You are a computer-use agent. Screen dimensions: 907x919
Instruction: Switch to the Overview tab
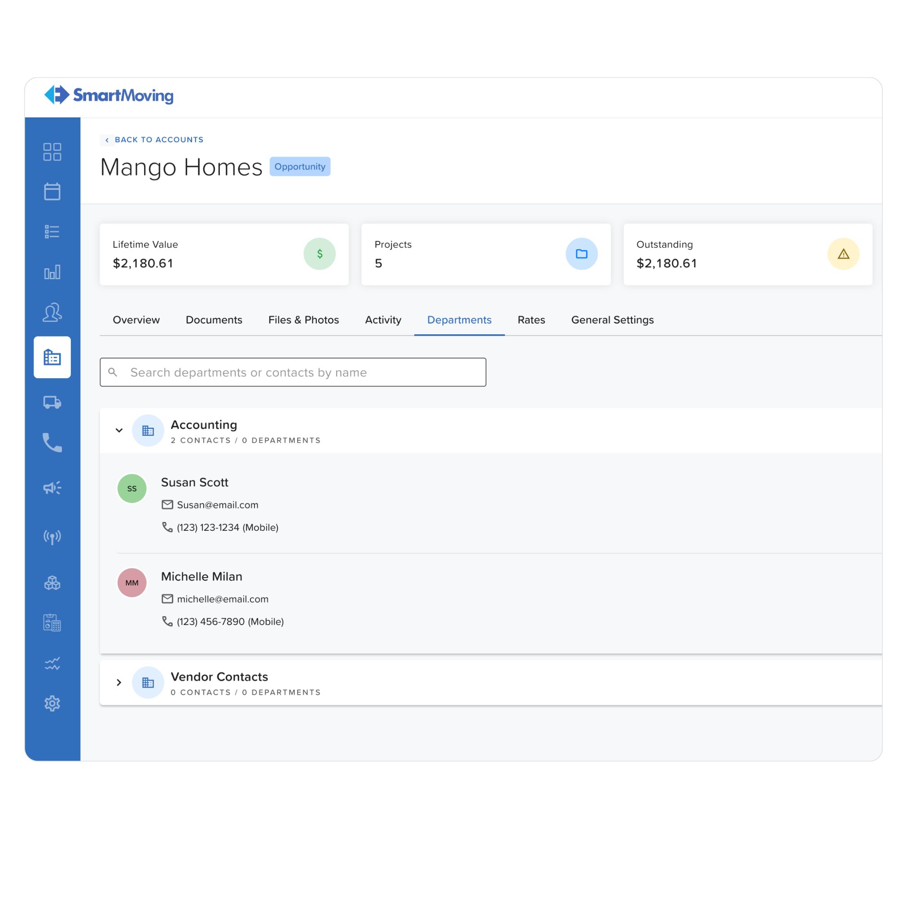(x=136, y=319)
